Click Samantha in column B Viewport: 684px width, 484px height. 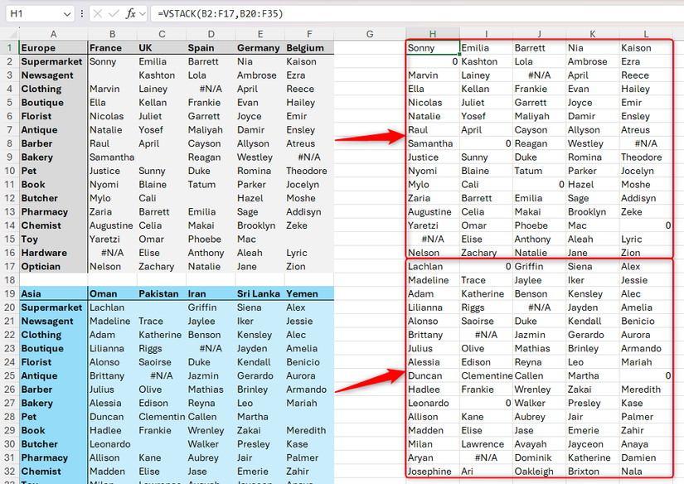(112, 157)
